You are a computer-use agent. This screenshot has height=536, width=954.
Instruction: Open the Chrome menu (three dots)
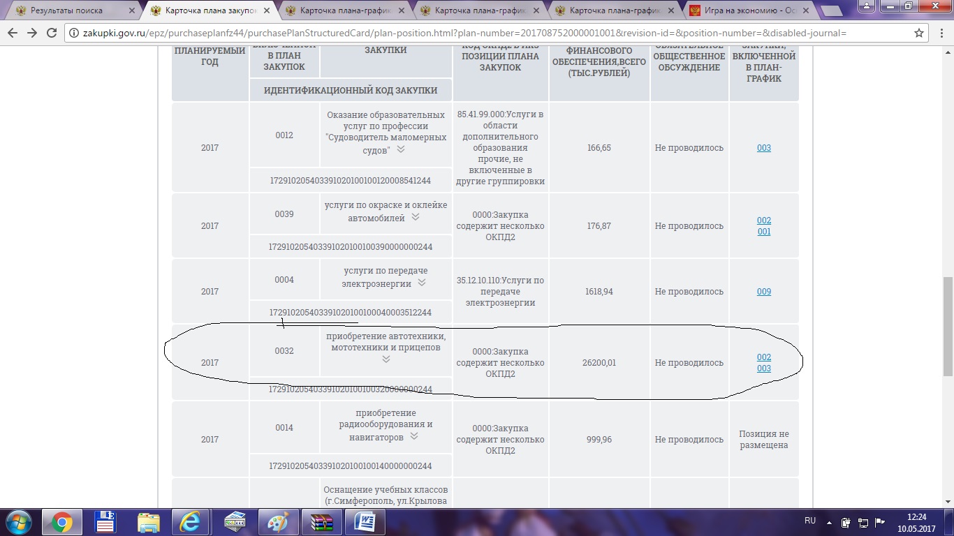coord(941,33)
